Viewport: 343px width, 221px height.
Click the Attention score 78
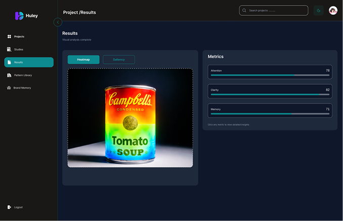pos(327,70)
